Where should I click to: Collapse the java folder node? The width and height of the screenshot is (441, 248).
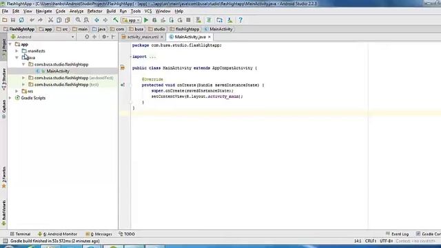[x=17, y=58]
